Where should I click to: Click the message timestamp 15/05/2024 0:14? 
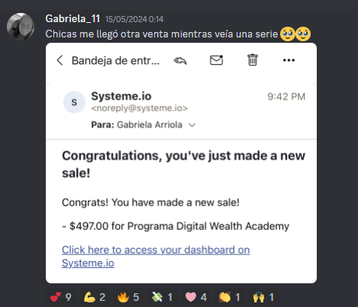pos(134,19)
